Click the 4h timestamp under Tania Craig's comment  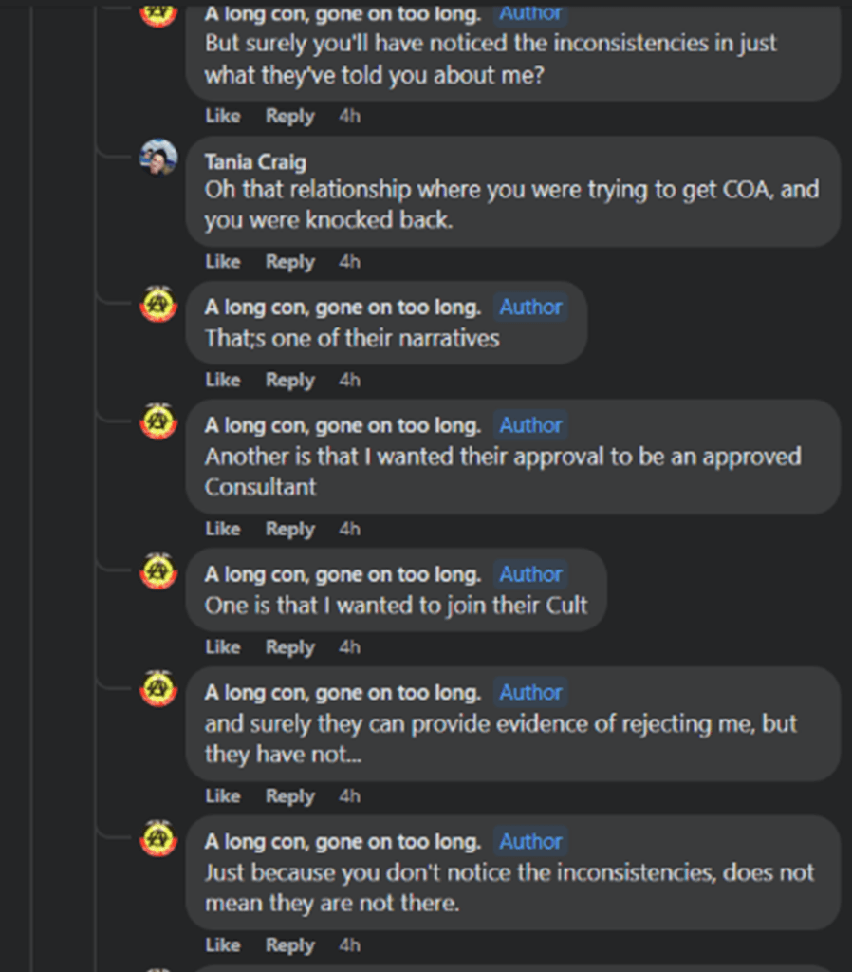[x=349, y=262]
